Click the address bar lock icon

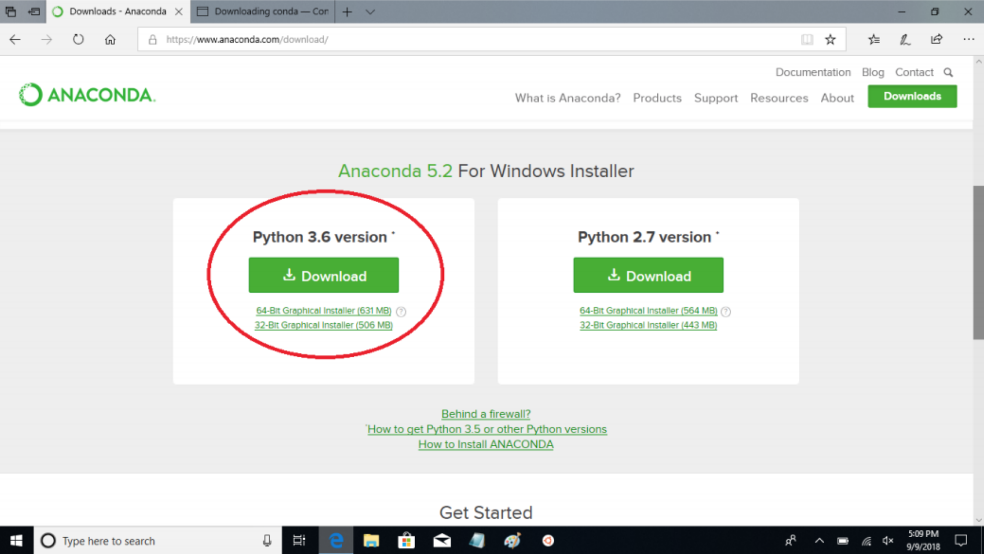[x=153, y=40]
